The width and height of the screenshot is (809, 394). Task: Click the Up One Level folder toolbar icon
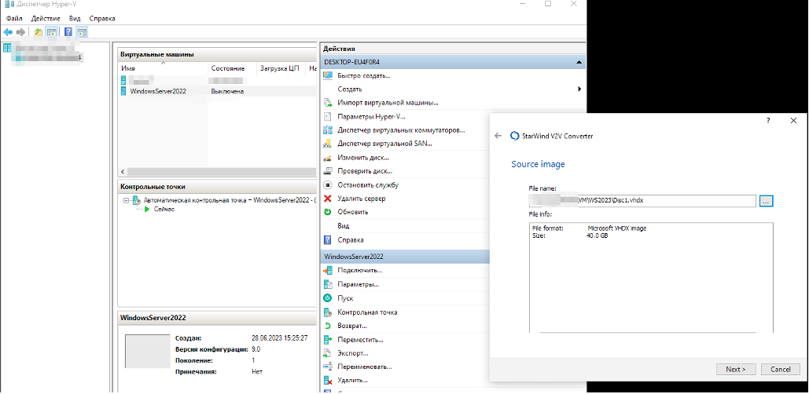(x=39, y=32)
